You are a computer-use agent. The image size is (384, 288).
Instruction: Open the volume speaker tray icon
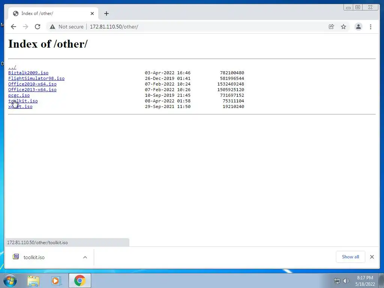[x=346, y=281]
